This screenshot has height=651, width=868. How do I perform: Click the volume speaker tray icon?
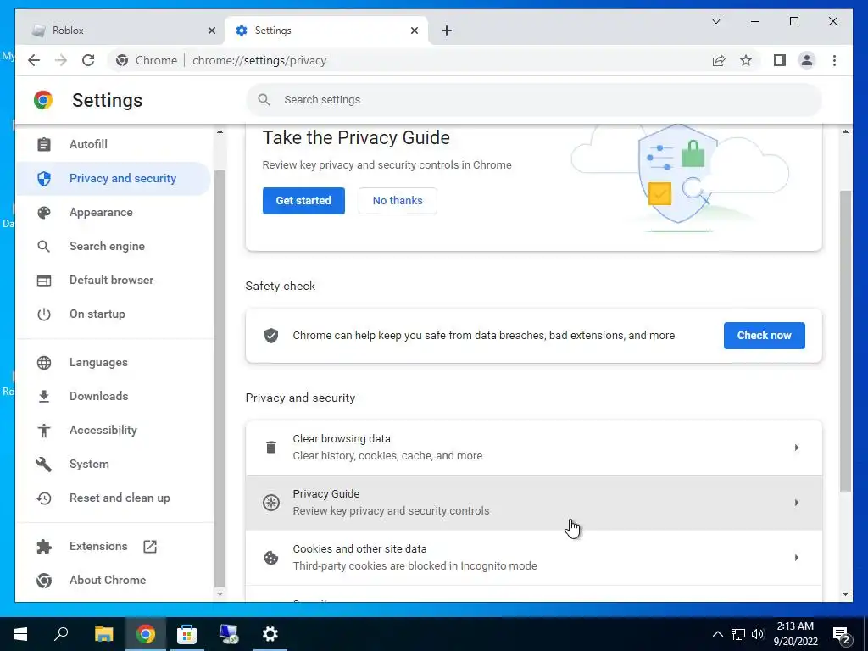(x=758, y=634)
